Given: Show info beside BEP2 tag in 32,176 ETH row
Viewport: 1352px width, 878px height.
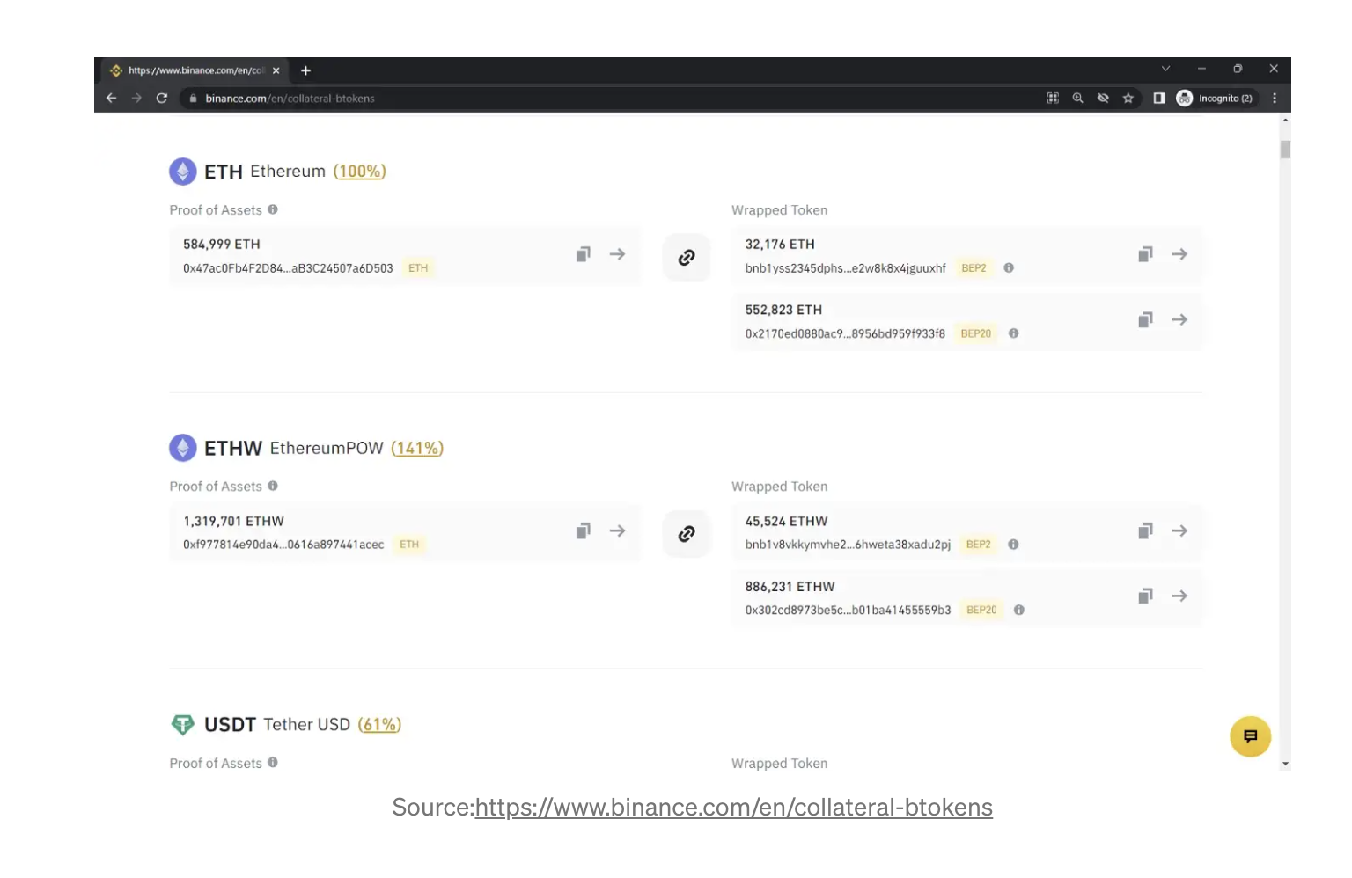Looking at the screenshot, I should pyautogui.click(x=1009, y=267).
